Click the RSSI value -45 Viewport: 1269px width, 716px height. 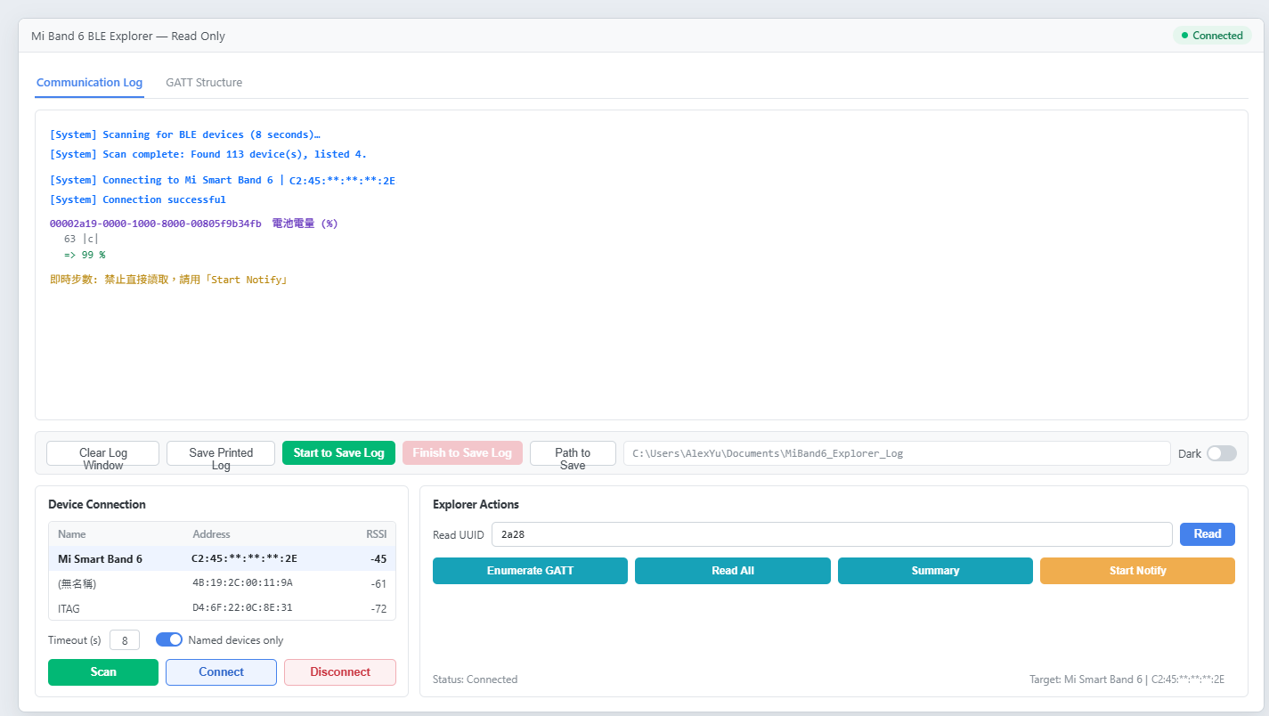pos(378,559)
